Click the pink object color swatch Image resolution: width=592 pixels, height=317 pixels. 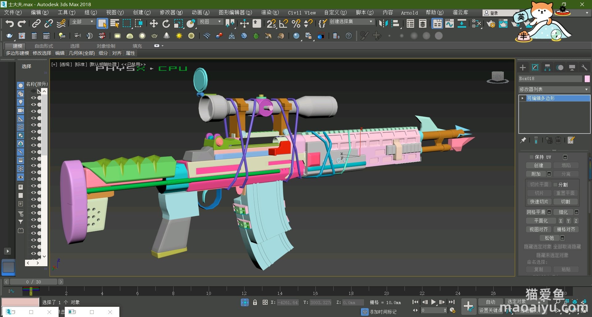(587, 79)
